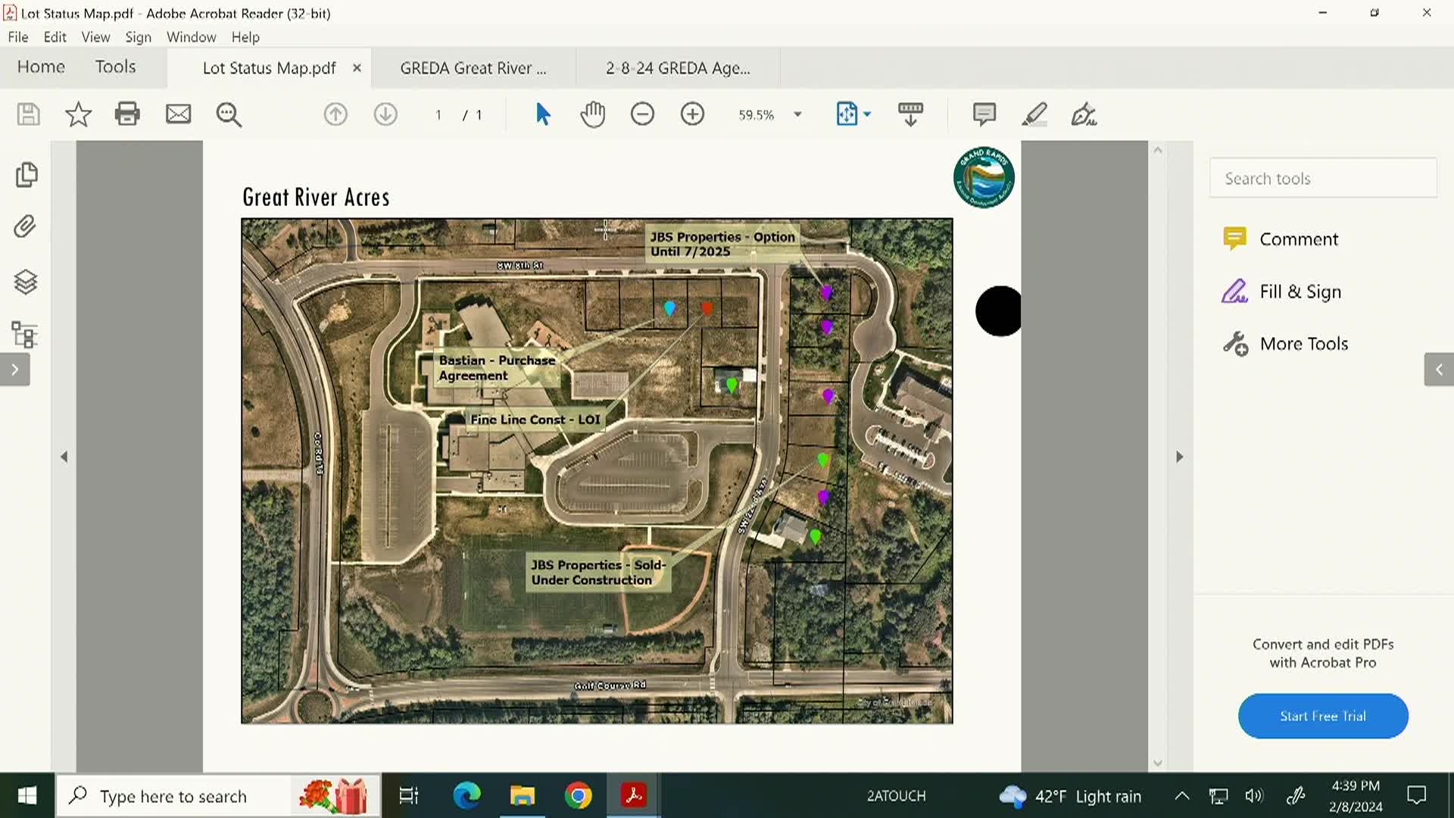Screen dimensions: 1454x818
Task: Open the Windows Start menu
Action: [x=27, y=795]
